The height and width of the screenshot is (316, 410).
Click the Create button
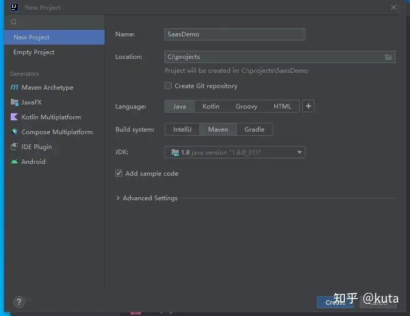(335, 302)
